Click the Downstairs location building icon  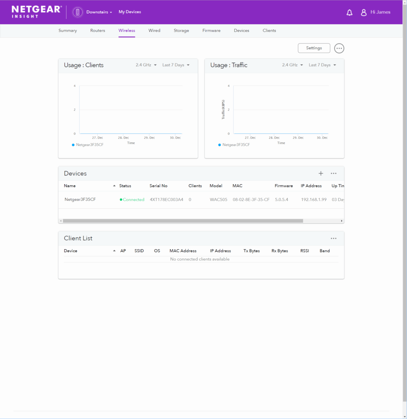78,12
